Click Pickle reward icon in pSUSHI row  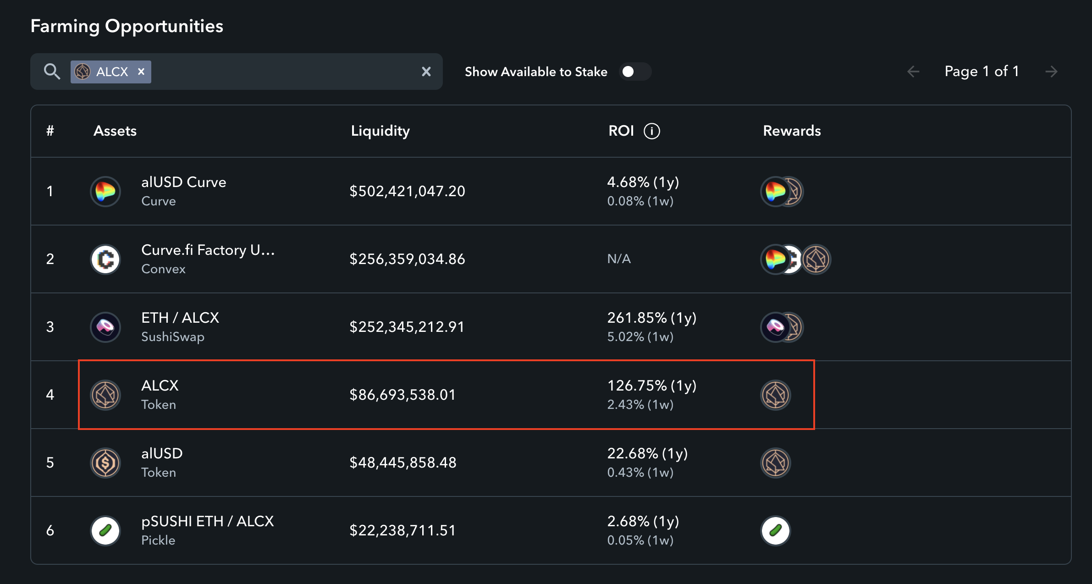tap(776, 530)
